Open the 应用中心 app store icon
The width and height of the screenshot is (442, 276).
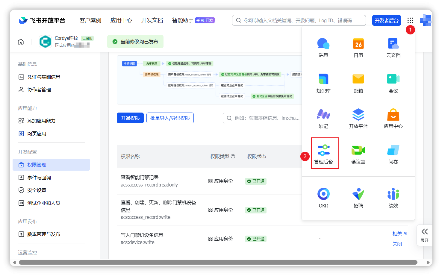click(393, 119)
